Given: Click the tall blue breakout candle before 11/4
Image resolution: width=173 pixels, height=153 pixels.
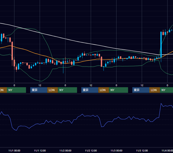Looking at the screenshot, I should 161,45.
